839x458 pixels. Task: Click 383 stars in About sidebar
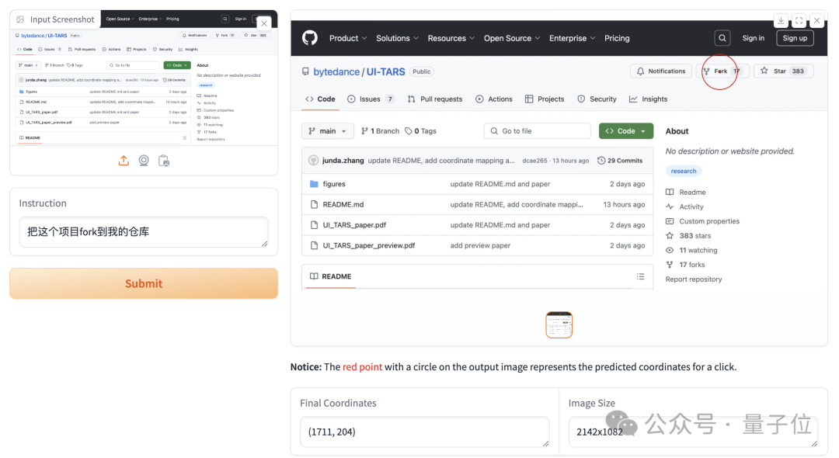[x=688, y=235]
